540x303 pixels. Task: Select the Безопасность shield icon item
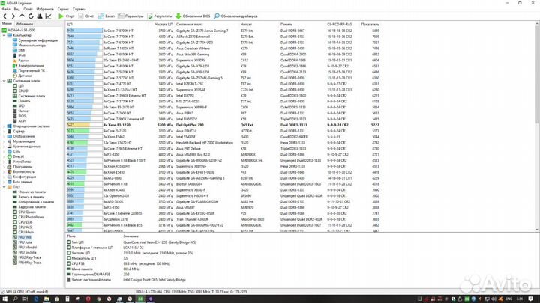(10, 172)
